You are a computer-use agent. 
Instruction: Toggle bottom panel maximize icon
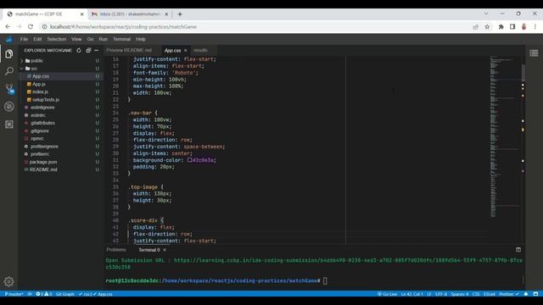click(518, 250)
